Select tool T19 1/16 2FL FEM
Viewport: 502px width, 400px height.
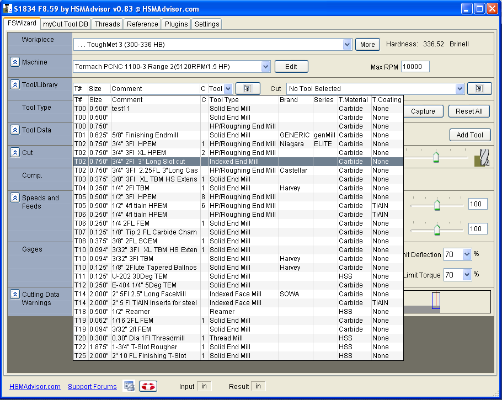238,320
